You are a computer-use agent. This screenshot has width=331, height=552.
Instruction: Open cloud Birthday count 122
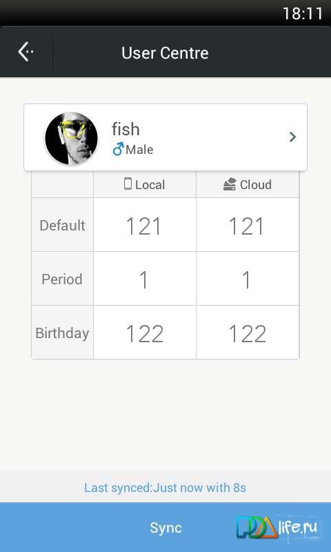click(x=248, y=333)
